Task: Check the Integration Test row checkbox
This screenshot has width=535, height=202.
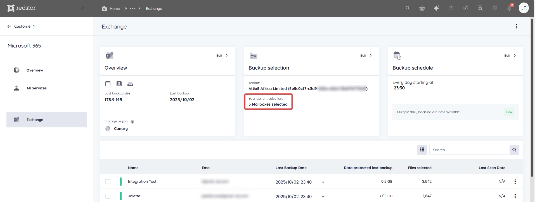Action: coord(108,182)
